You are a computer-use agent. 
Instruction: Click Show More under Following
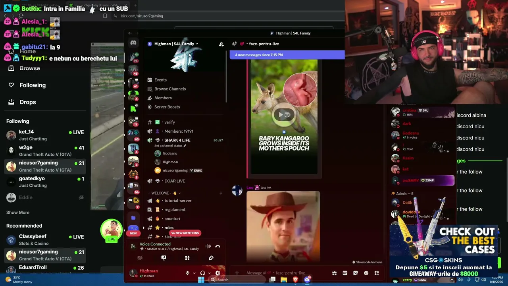point(18,213)
